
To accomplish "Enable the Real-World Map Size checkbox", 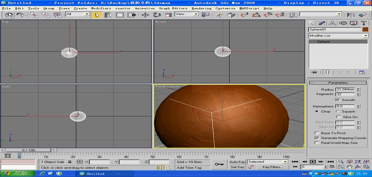I will click(317, 143).
